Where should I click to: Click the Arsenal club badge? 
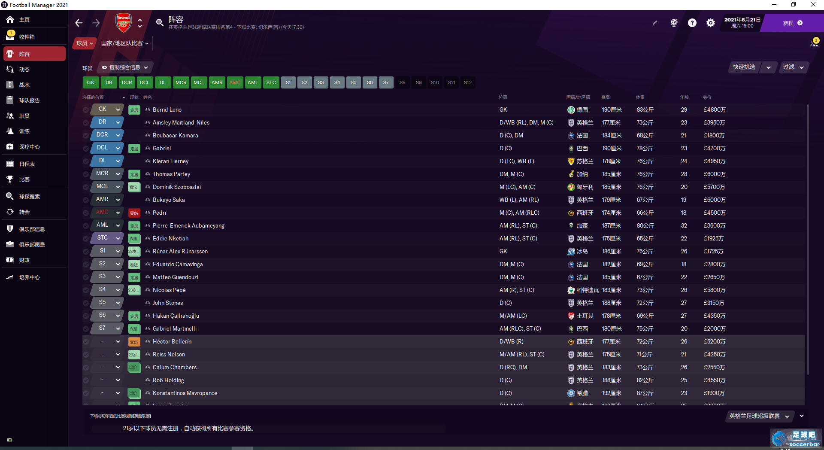(x=124, y=23)
